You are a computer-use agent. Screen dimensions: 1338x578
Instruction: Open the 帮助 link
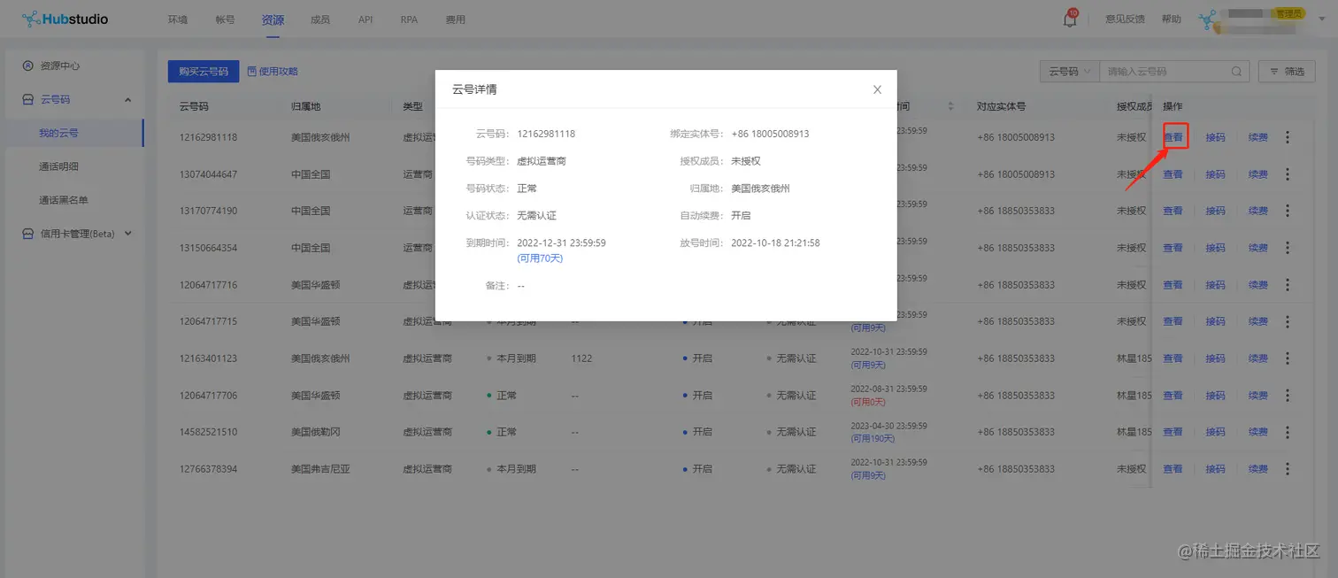1171,19
